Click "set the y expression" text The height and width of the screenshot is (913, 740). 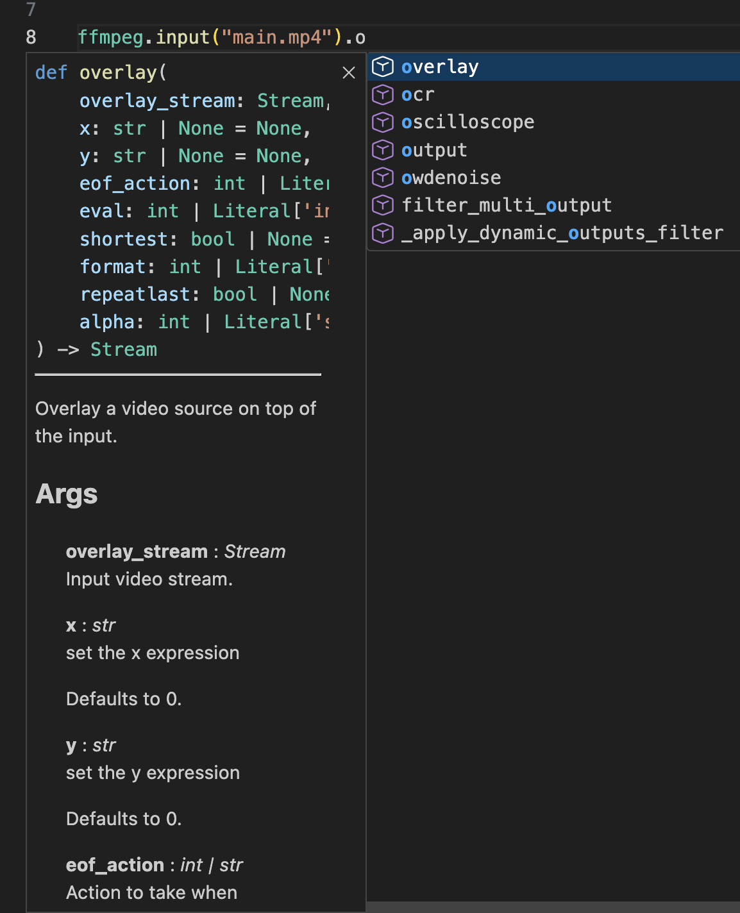pos(153,773)
